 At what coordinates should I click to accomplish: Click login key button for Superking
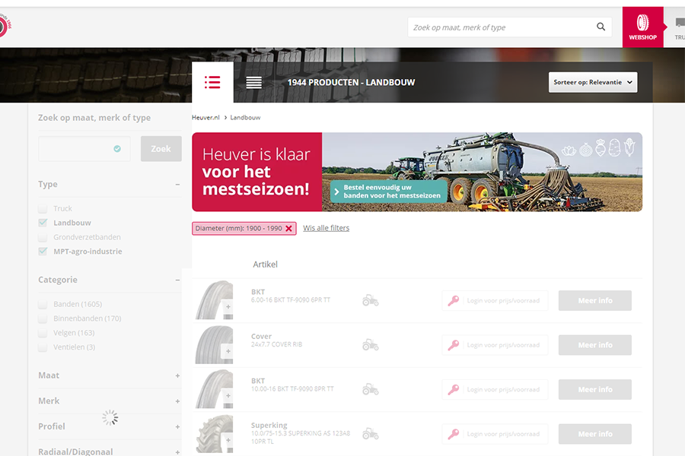tap(495, 434)
